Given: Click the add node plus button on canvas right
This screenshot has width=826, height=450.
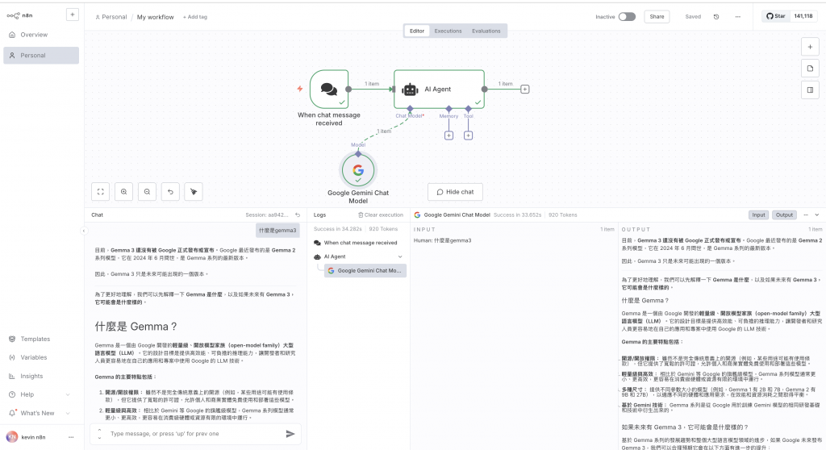Looking at the screenshot, I should pos(810,47).
